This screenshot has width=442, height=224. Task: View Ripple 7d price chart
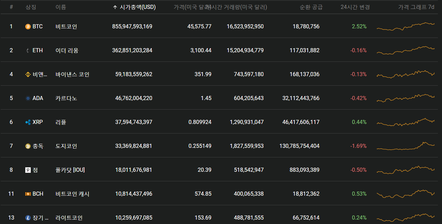tap(405, 122)
